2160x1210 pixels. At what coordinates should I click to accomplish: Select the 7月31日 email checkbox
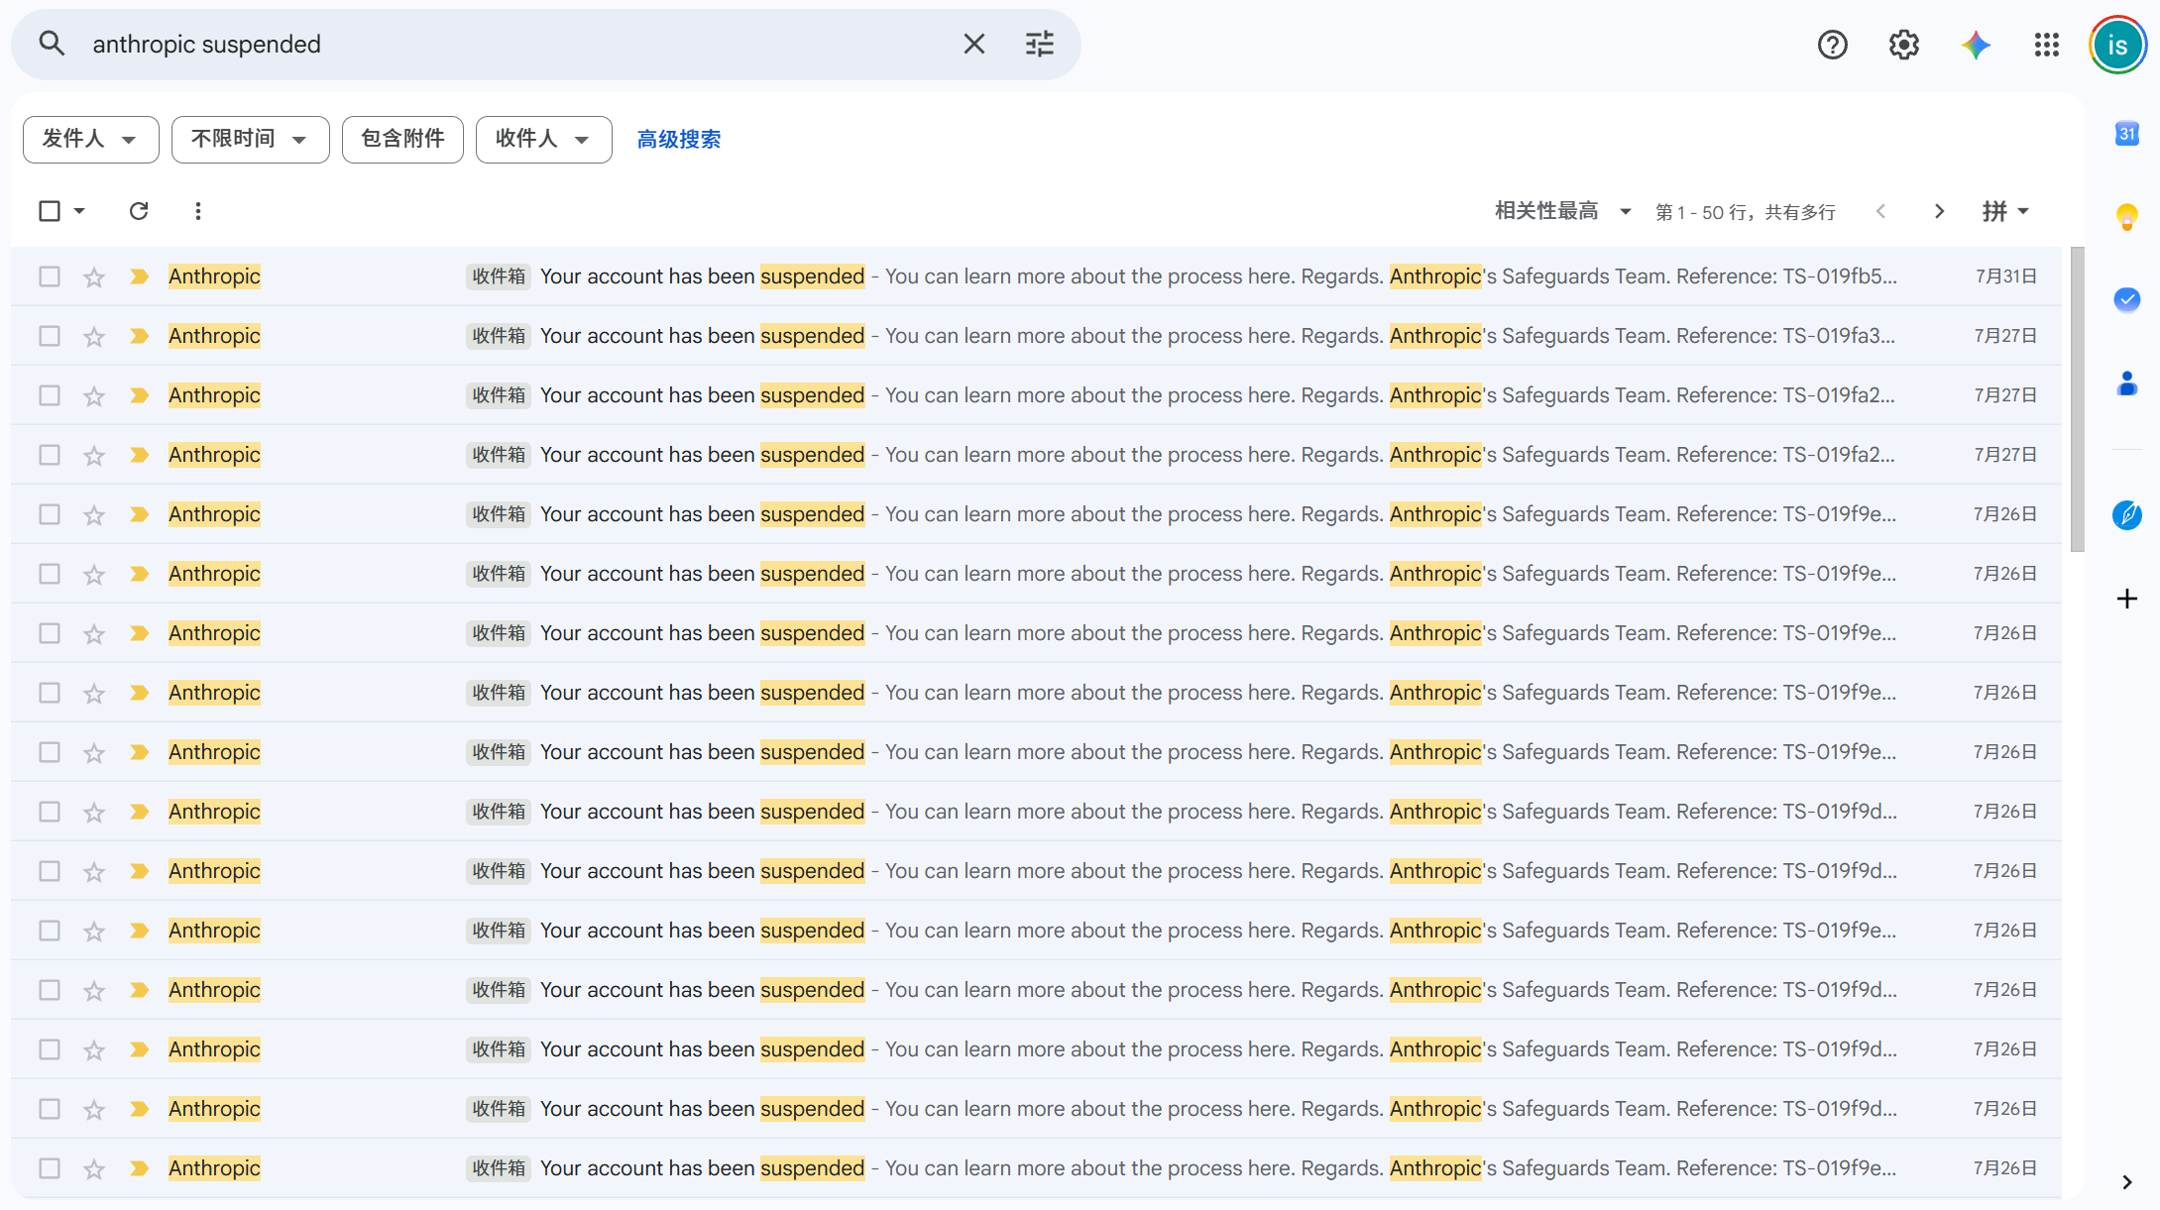[50, 276]
